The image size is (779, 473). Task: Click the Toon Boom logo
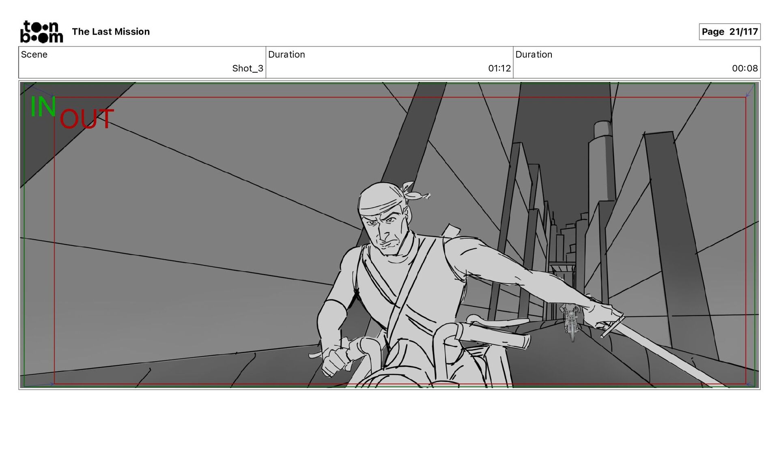tap(42, 32)
